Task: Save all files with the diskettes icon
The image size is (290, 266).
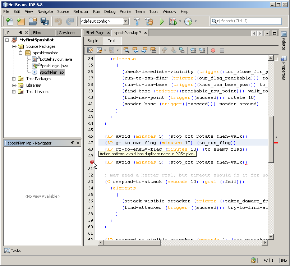Action: [45, 22]
